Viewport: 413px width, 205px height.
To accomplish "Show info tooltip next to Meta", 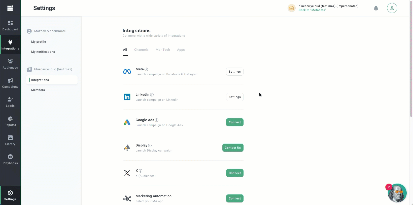I will [x=146, y=69].
